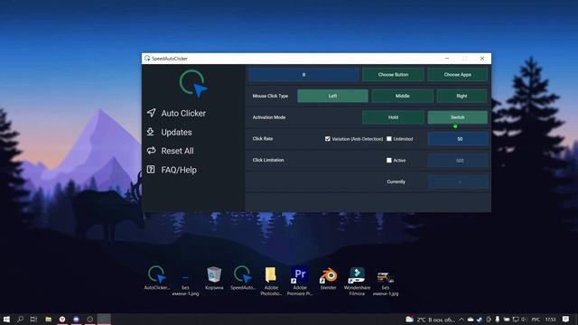Open the Windows Start menu
The height and width of the screenshot is (325, 578).
pos(6,319)
